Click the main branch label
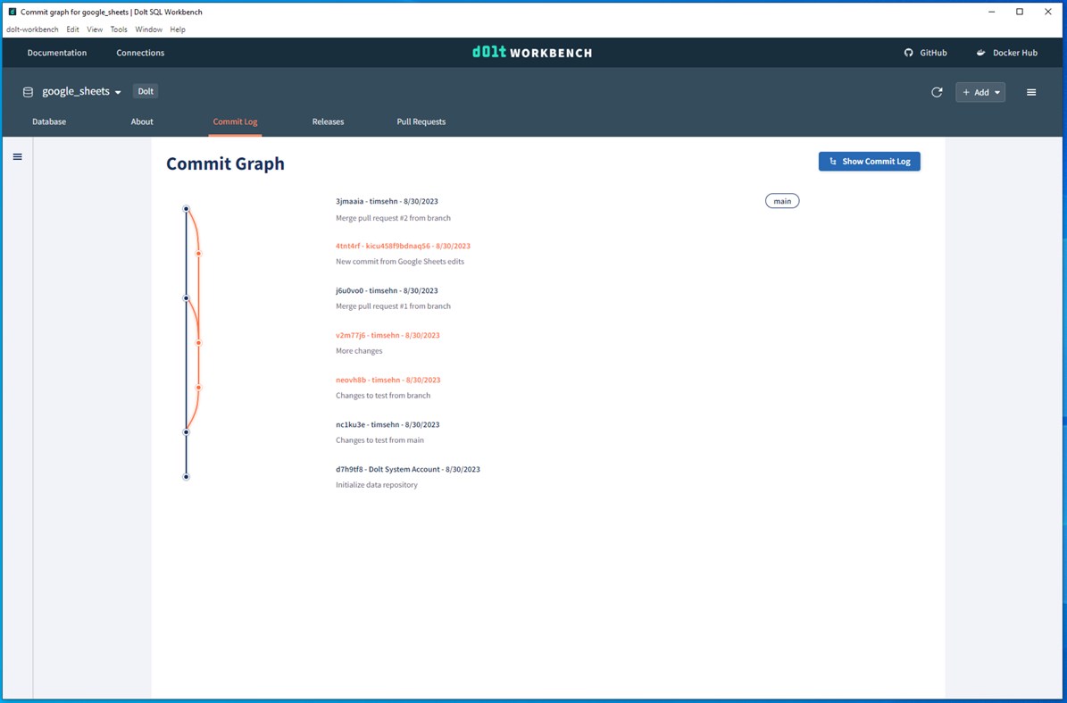The width and height of the screenshot is (1067, 703). pos(782,201)
